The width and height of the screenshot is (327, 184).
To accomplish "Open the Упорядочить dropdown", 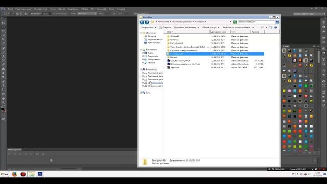I will click(149, 27).
